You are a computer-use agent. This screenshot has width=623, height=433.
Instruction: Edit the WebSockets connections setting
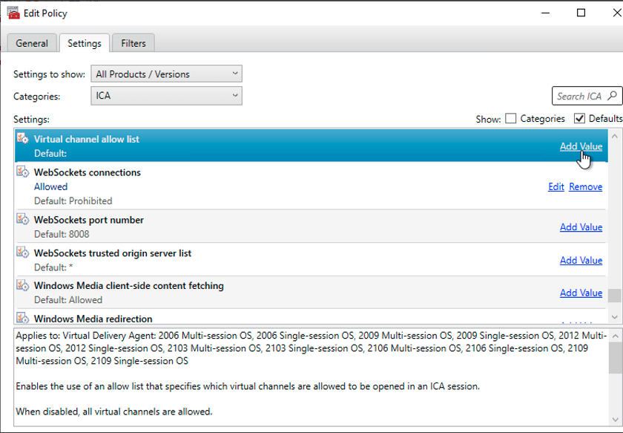pyautogui.click(x=556, y=186)
